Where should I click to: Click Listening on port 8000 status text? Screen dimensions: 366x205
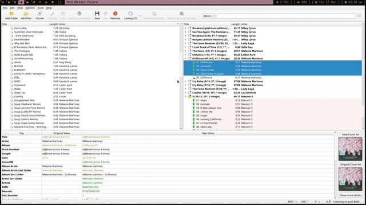point(346,202)
